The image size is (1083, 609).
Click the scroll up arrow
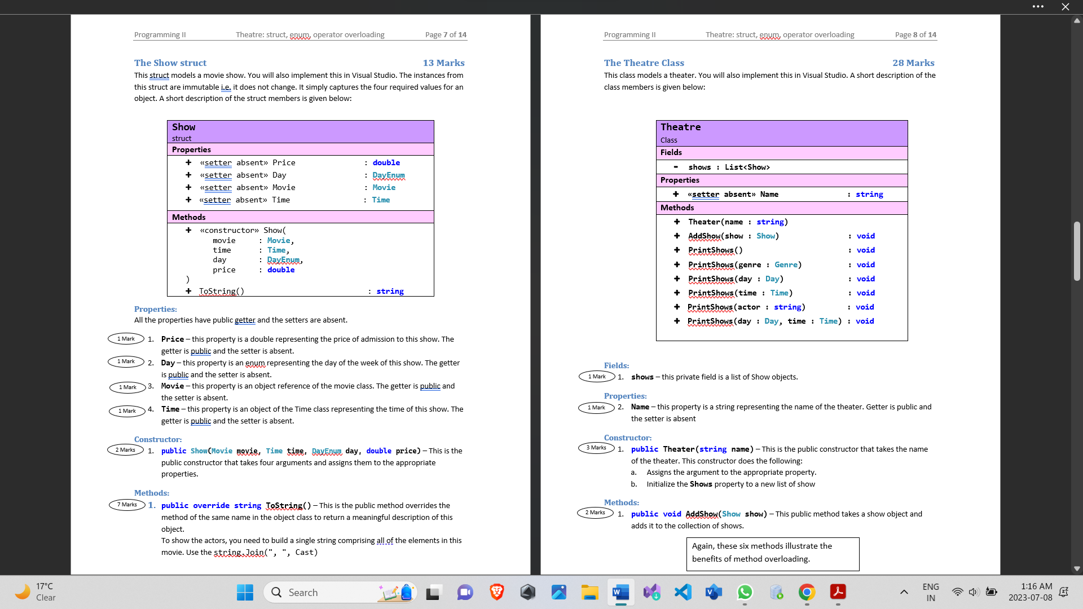[x=1077, y=21]
